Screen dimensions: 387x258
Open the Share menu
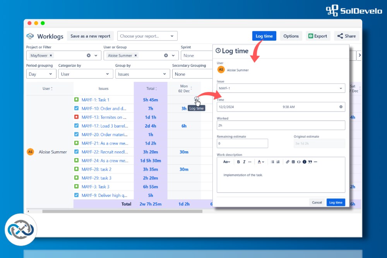[x=346, y=36]
